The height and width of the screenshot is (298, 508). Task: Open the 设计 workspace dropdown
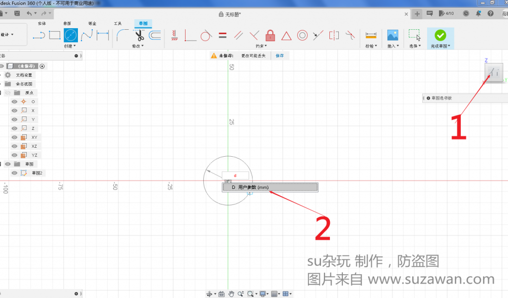tap(7, 34)
